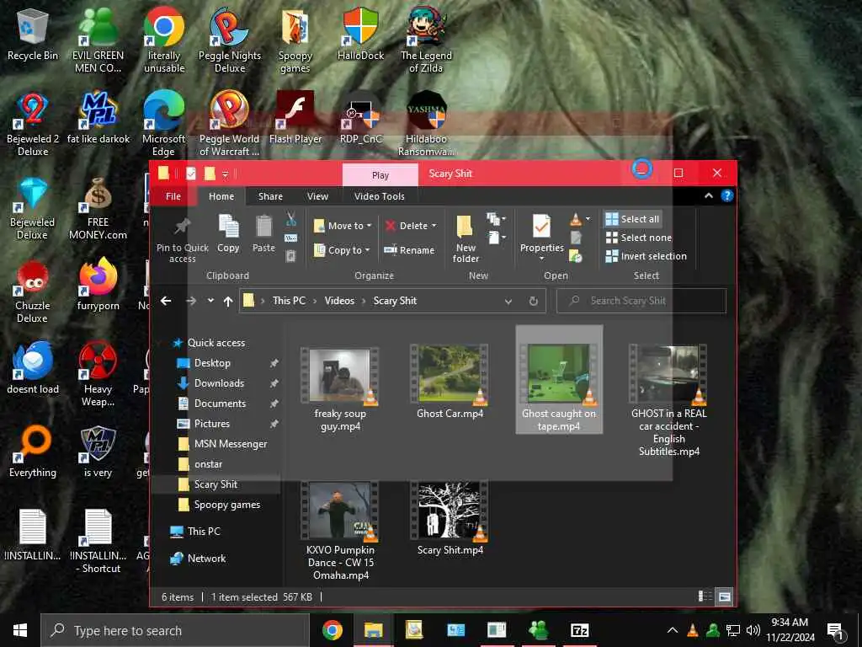The width and height of the screenshot is (862, 647).
Task: Open the Spoopy games desktop folder
Action: pyautogui.click(x=295, y=40)
